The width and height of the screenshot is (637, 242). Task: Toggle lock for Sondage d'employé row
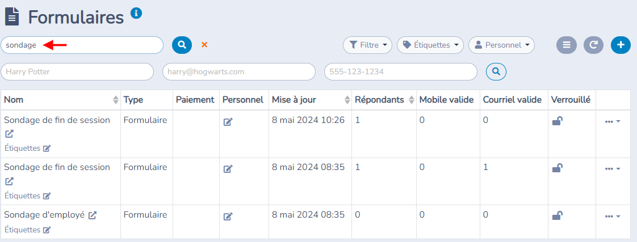[x=558, y=216]
